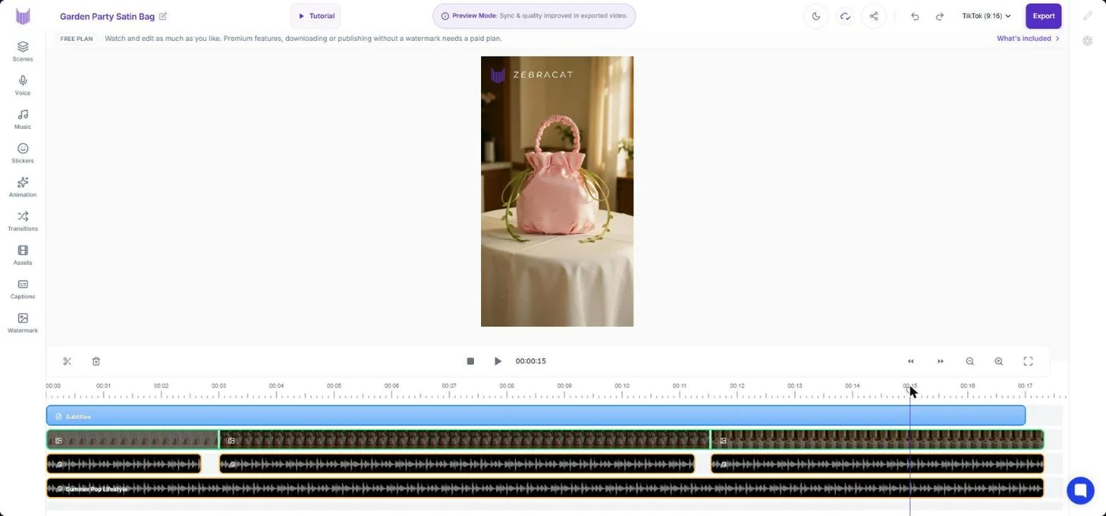Select the third video scene clip
1106x516 pixels.
877,439
